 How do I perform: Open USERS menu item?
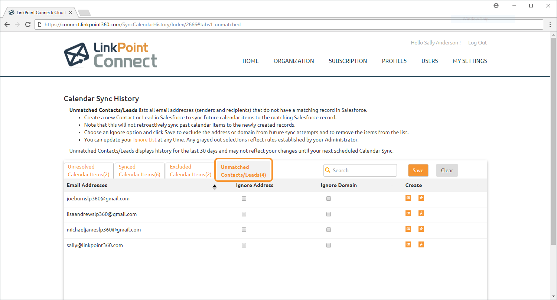(x=430, y=61)
